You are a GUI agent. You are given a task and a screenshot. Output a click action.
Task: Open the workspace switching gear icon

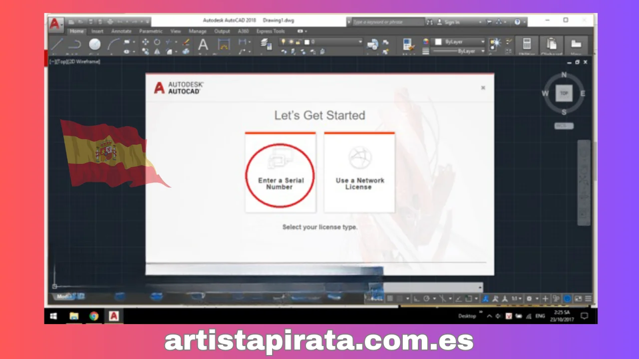529,299
